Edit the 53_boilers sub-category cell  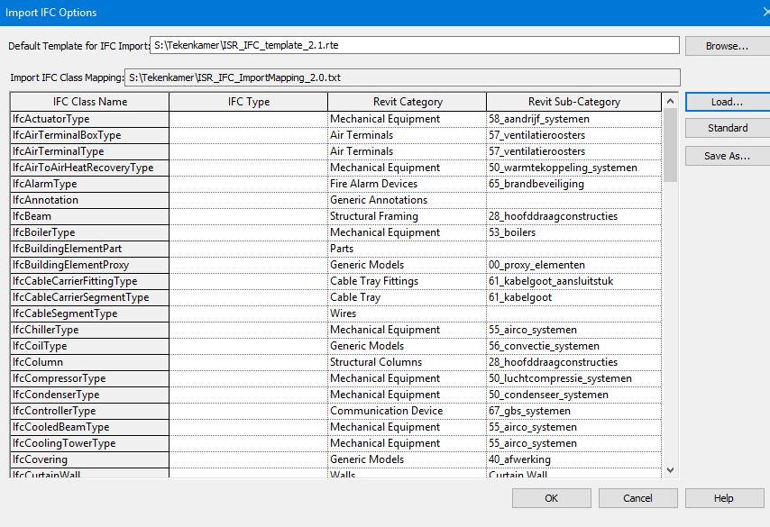(x=573, y=232)
